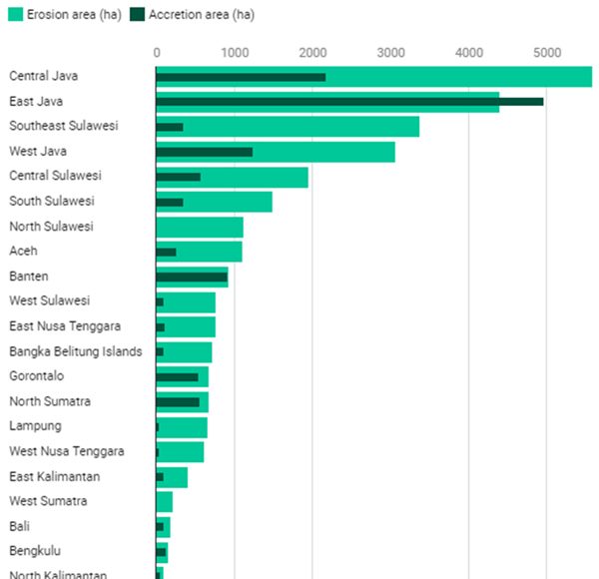Click the 3000 tick on the top axis
This screenshot has height=579, width=599.
click(x=390, y=51)
